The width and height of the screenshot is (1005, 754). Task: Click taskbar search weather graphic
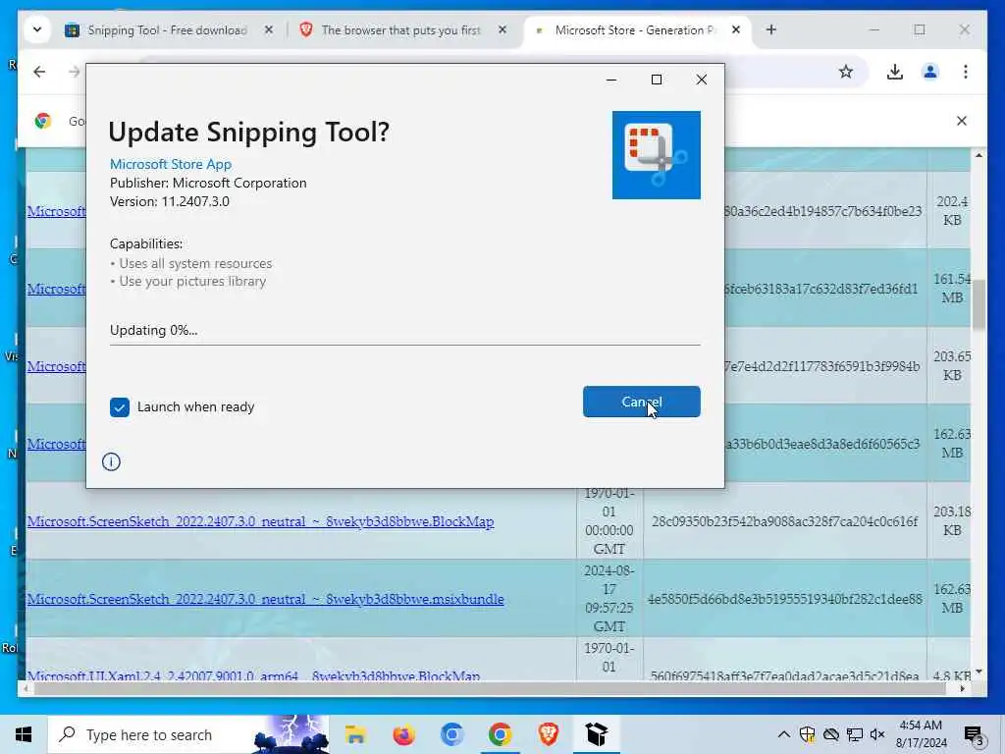[291, 734]
